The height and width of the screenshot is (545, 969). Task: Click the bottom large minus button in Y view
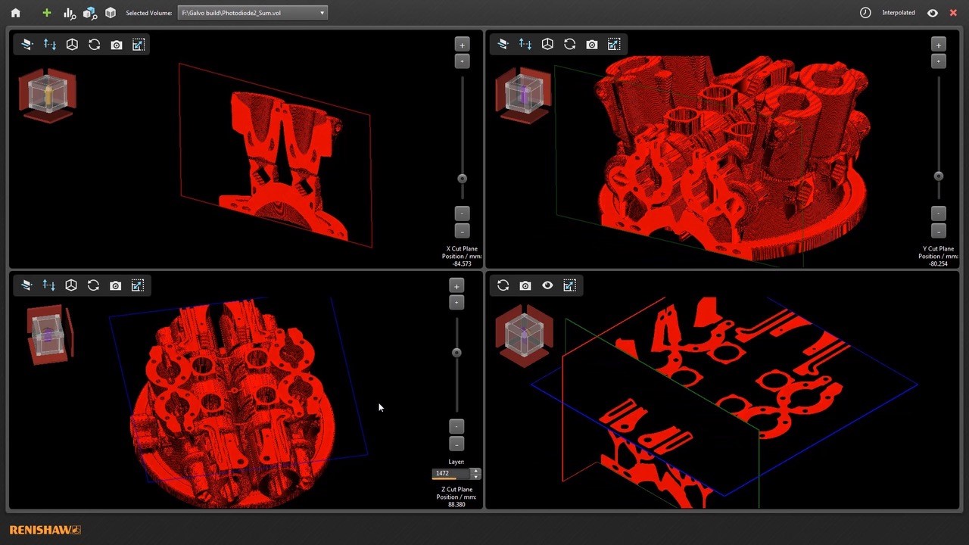(x=938, y=231)
